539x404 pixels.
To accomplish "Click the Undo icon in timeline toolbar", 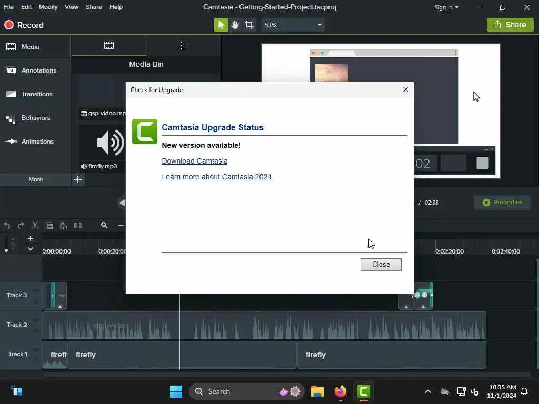I will (7, 225).
